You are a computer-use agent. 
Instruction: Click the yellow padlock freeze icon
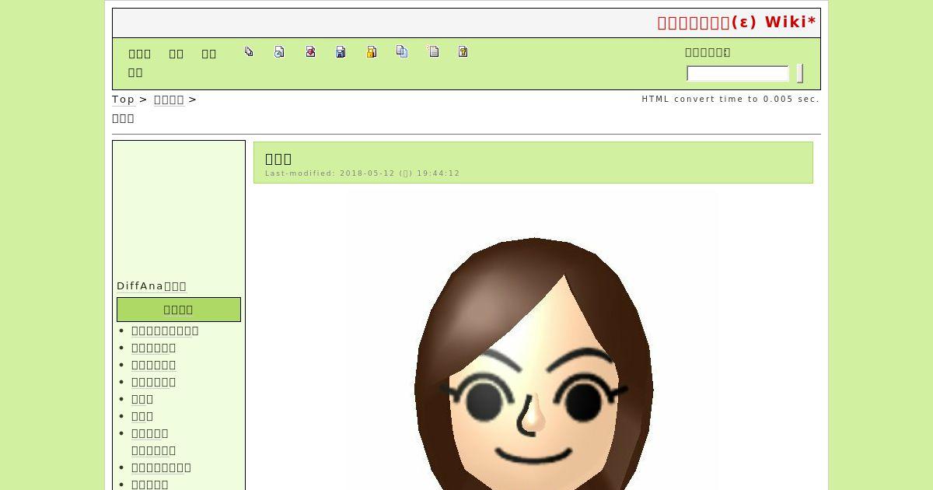tap(372, 52)
